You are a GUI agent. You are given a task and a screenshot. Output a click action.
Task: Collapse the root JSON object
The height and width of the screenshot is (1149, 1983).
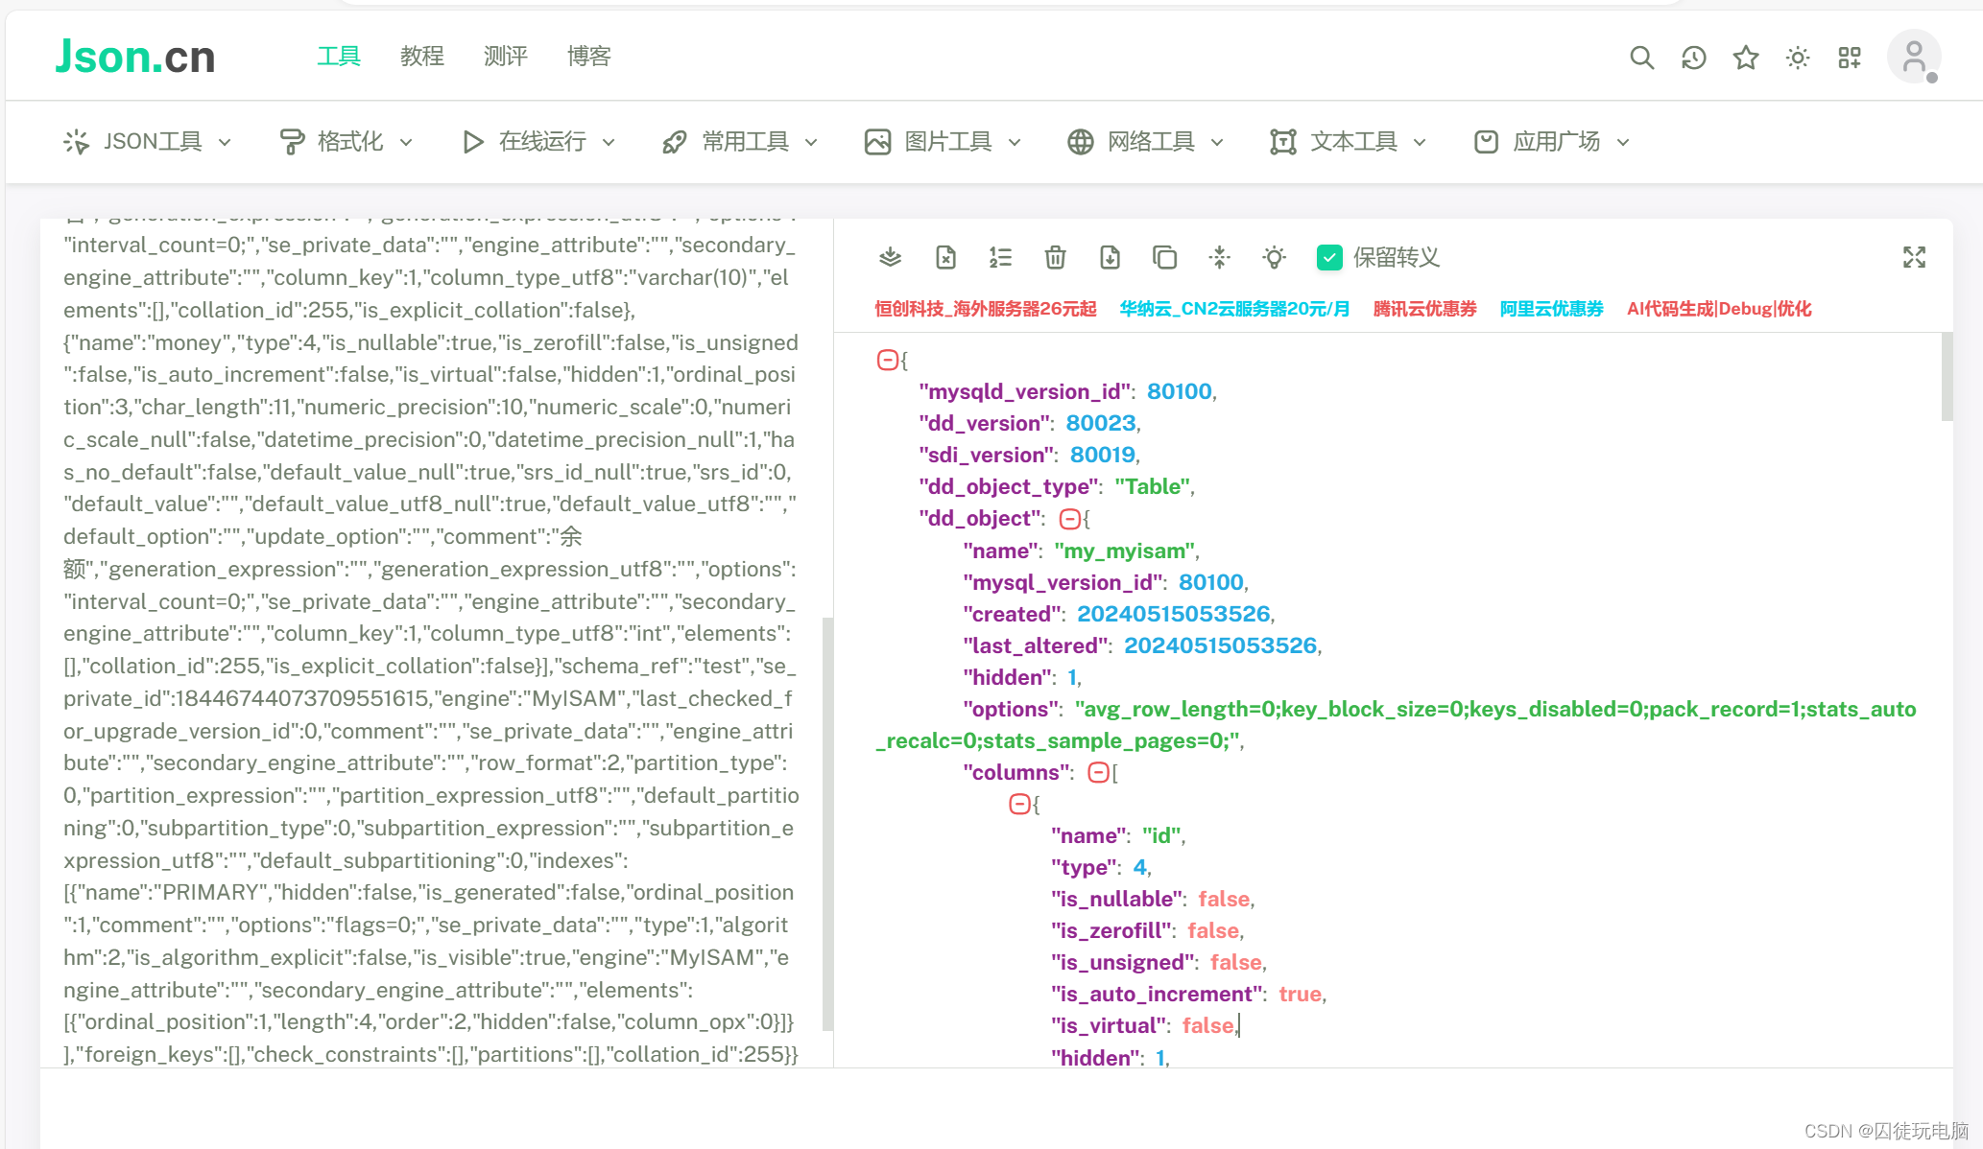point(887,360)
